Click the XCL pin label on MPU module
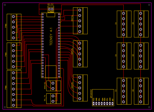This screenshot has width=154, height=112. coord(107,100)
